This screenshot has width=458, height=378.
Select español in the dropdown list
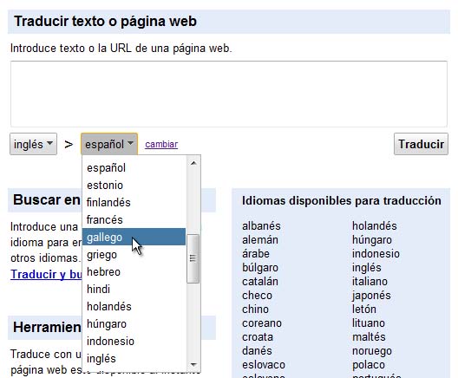[134, 168]
